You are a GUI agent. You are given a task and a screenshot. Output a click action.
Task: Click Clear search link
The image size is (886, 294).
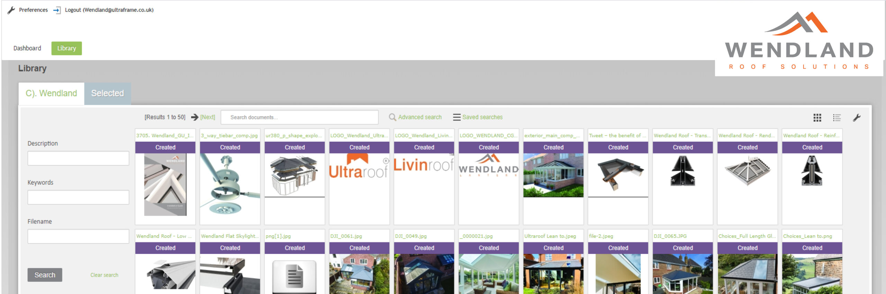104,275
